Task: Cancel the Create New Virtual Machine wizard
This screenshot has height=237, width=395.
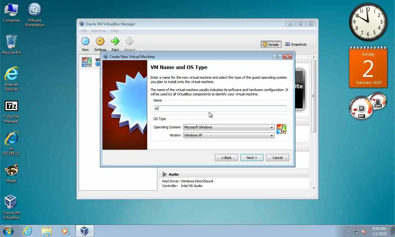Action: tap(277, 158)
